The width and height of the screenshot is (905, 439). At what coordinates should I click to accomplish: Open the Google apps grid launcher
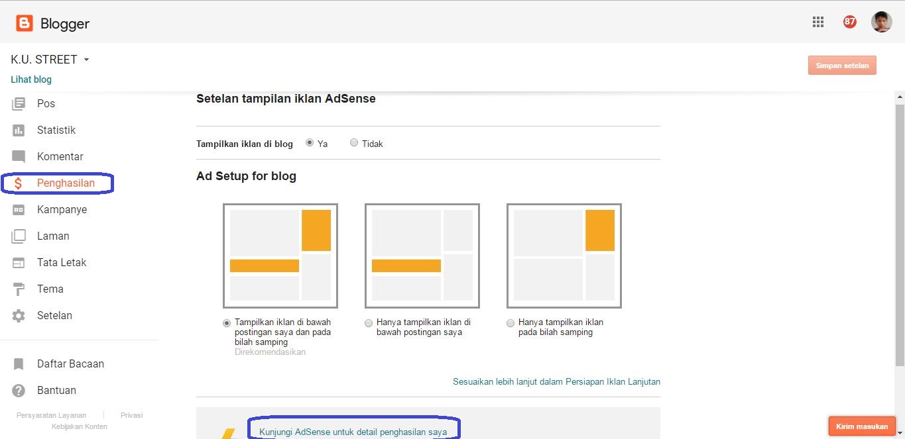pos(817,21)
